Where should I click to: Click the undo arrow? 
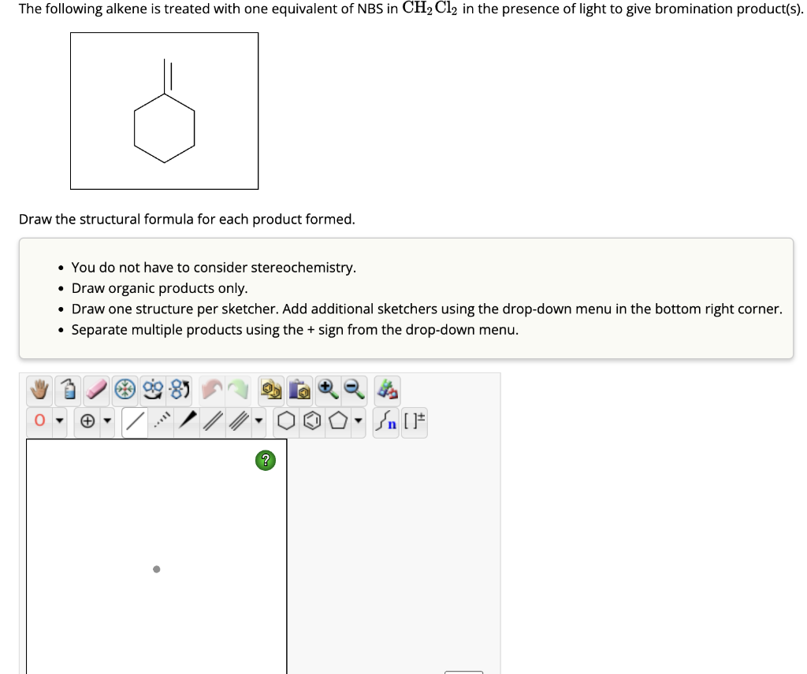click(211, 389)
